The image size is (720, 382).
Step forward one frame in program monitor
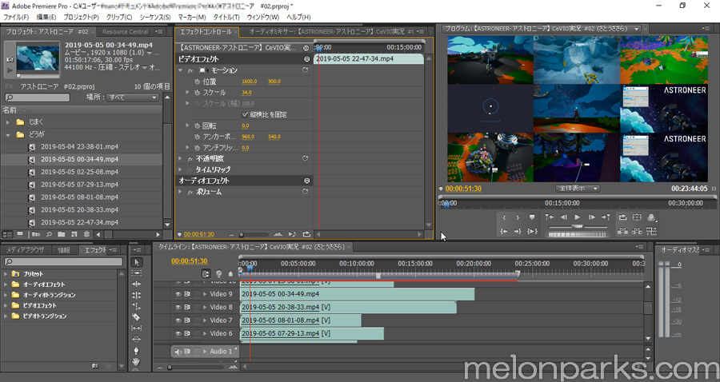click(592, 217)
